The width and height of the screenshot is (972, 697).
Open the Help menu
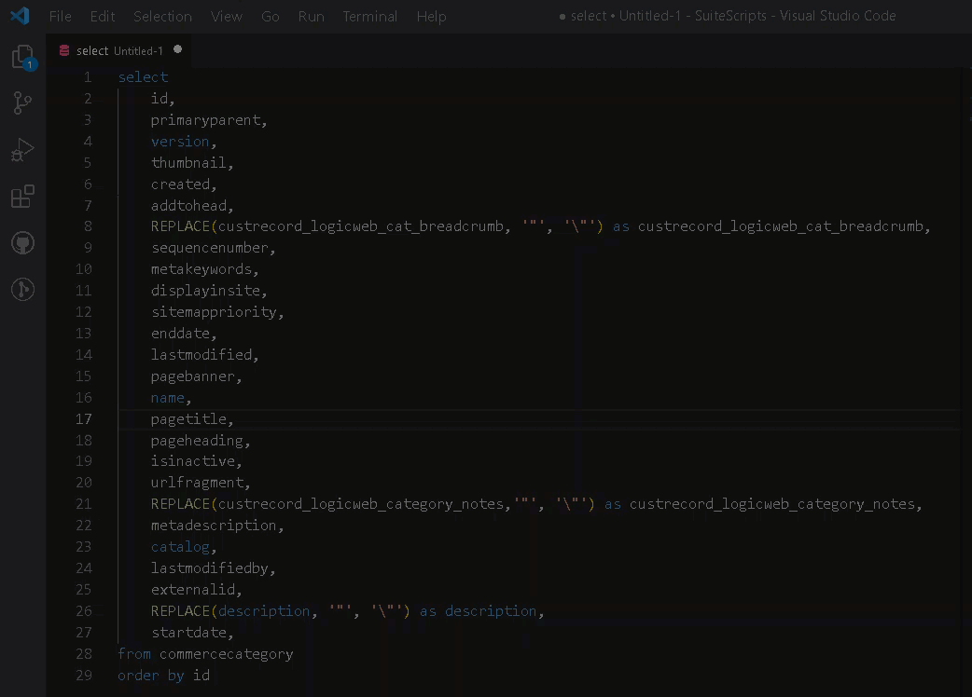[x=431, y=16]
